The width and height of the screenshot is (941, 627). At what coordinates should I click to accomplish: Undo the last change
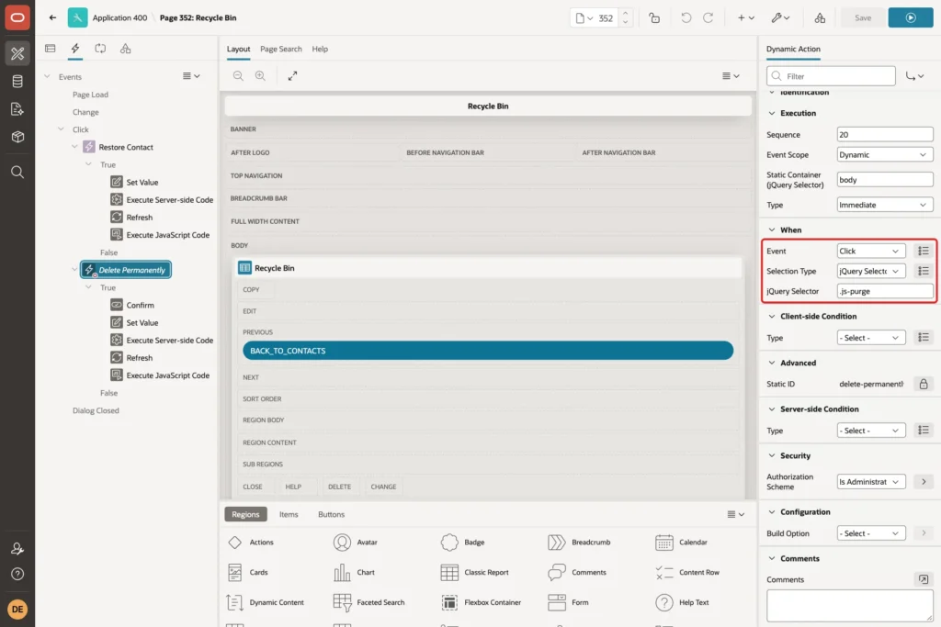click(686, 18)
